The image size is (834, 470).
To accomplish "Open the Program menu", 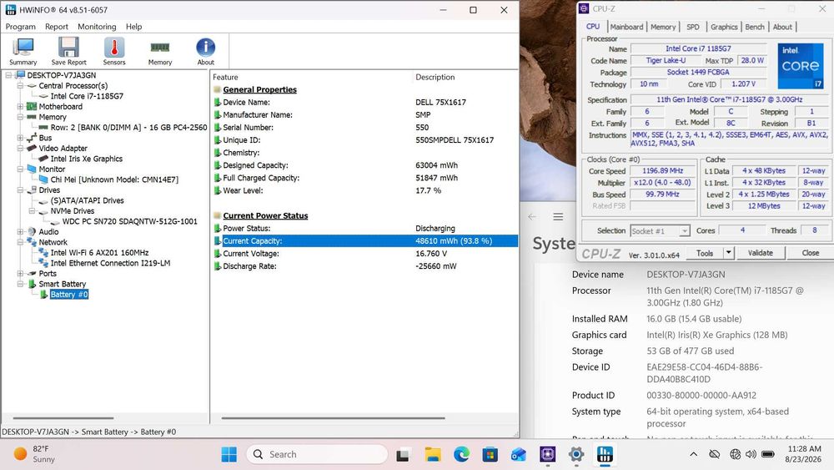I will [20, 27].
